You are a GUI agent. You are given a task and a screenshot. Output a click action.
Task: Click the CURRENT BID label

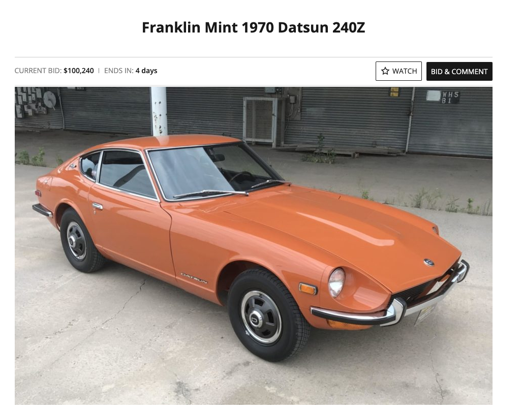tap(38, 71)
